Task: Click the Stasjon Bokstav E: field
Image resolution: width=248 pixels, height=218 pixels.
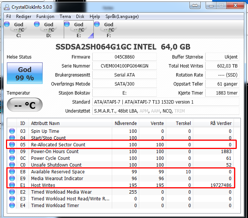Action: pos(125,93)
